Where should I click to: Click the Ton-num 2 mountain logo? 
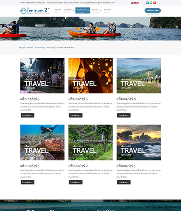click(x=35, y=11)
